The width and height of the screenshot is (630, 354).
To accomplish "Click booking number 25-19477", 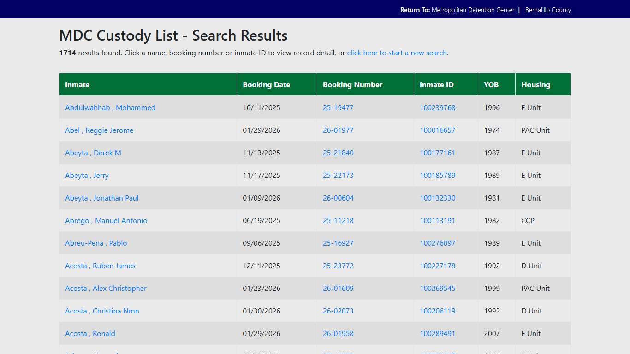I will (x=338, y=107).
